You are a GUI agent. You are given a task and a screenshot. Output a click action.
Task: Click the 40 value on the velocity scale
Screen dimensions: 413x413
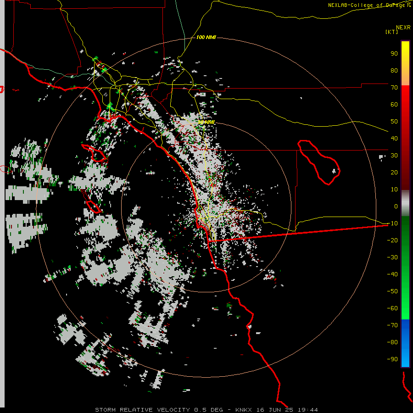tap(394, 138)
